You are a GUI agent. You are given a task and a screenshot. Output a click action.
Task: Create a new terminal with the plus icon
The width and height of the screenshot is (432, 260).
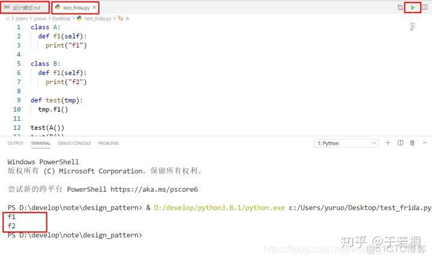point(388,143)
